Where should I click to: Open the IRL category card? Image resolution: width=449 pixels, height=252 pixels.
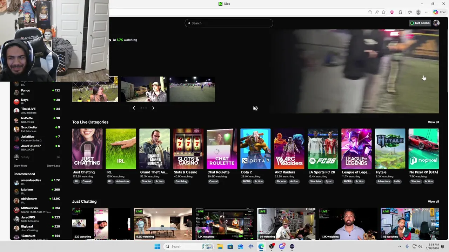(x=121, y=149)
